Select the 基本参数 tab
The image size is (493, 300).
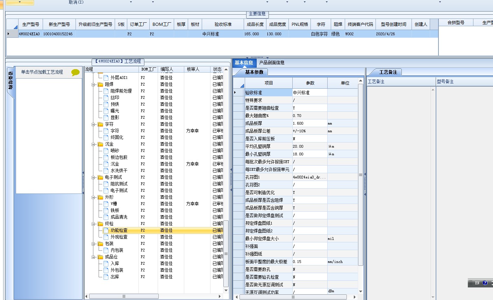254,72
